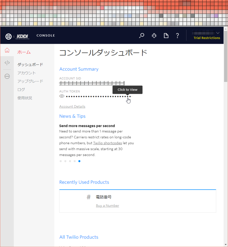Select fourth news carousel dot

pos(75,161)
